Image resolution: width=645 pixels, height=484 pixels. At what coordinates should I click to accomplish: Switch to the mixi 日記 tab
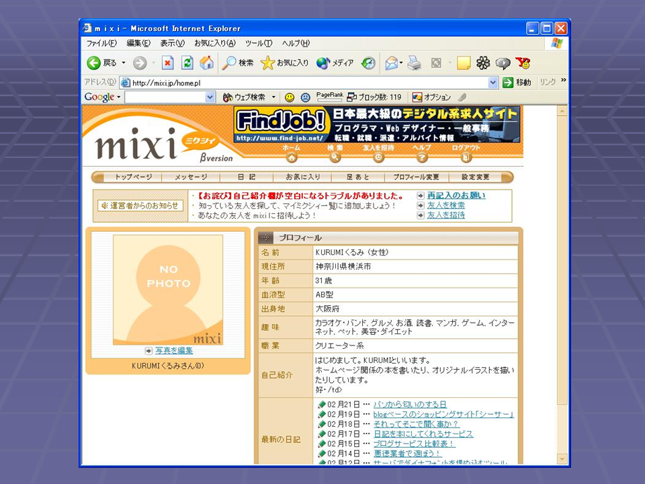coord(247,177)
